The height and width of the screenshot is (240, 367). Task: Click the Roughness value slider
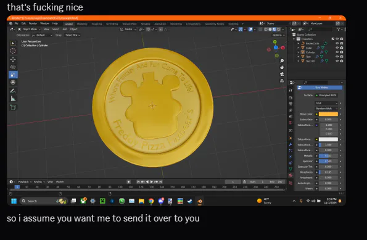coord(328,172)
